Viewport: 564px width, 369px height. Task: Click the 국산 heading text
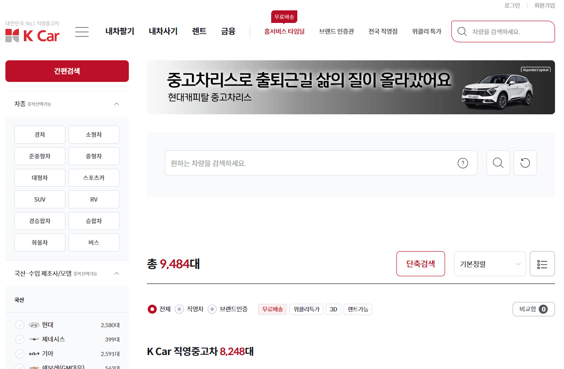[19, 300]
